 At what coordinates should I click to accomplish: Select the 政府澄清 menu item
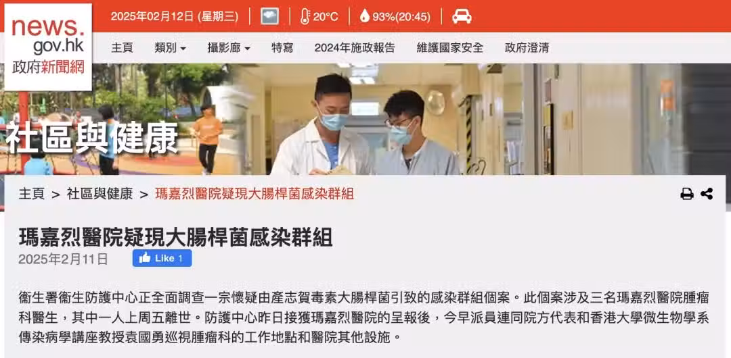click(x=527, y=47)
